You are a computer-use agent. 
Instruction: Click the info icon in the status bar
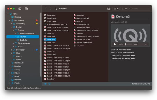point(50,84)
